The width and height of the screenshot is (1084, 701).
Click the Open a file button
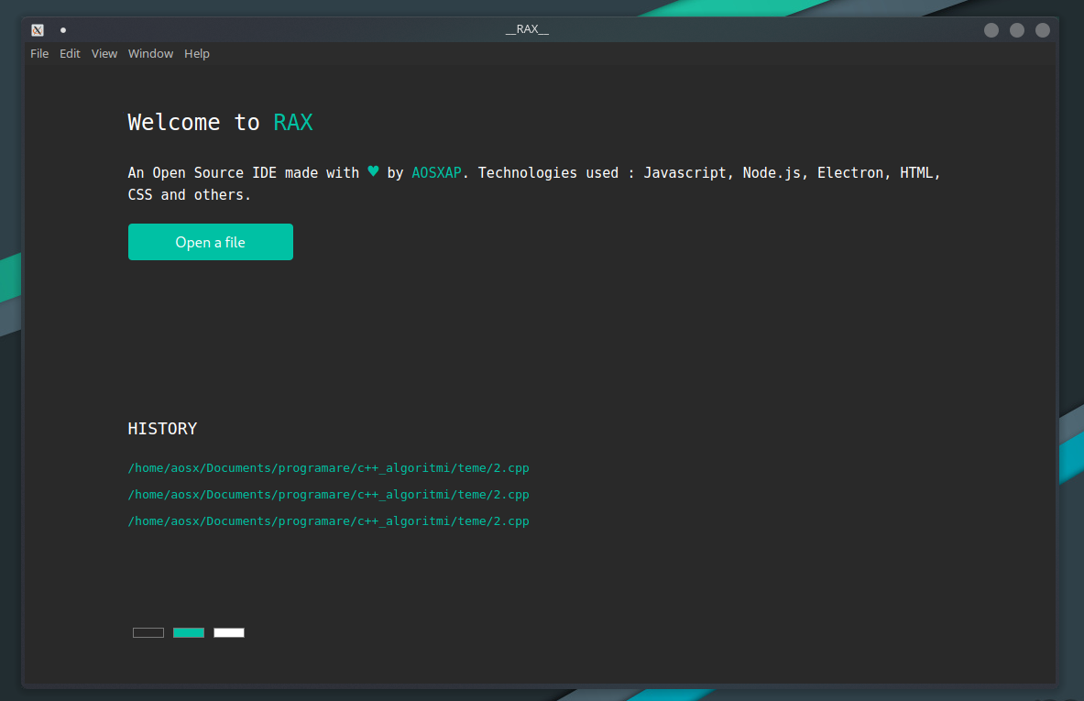coord(210,242)
